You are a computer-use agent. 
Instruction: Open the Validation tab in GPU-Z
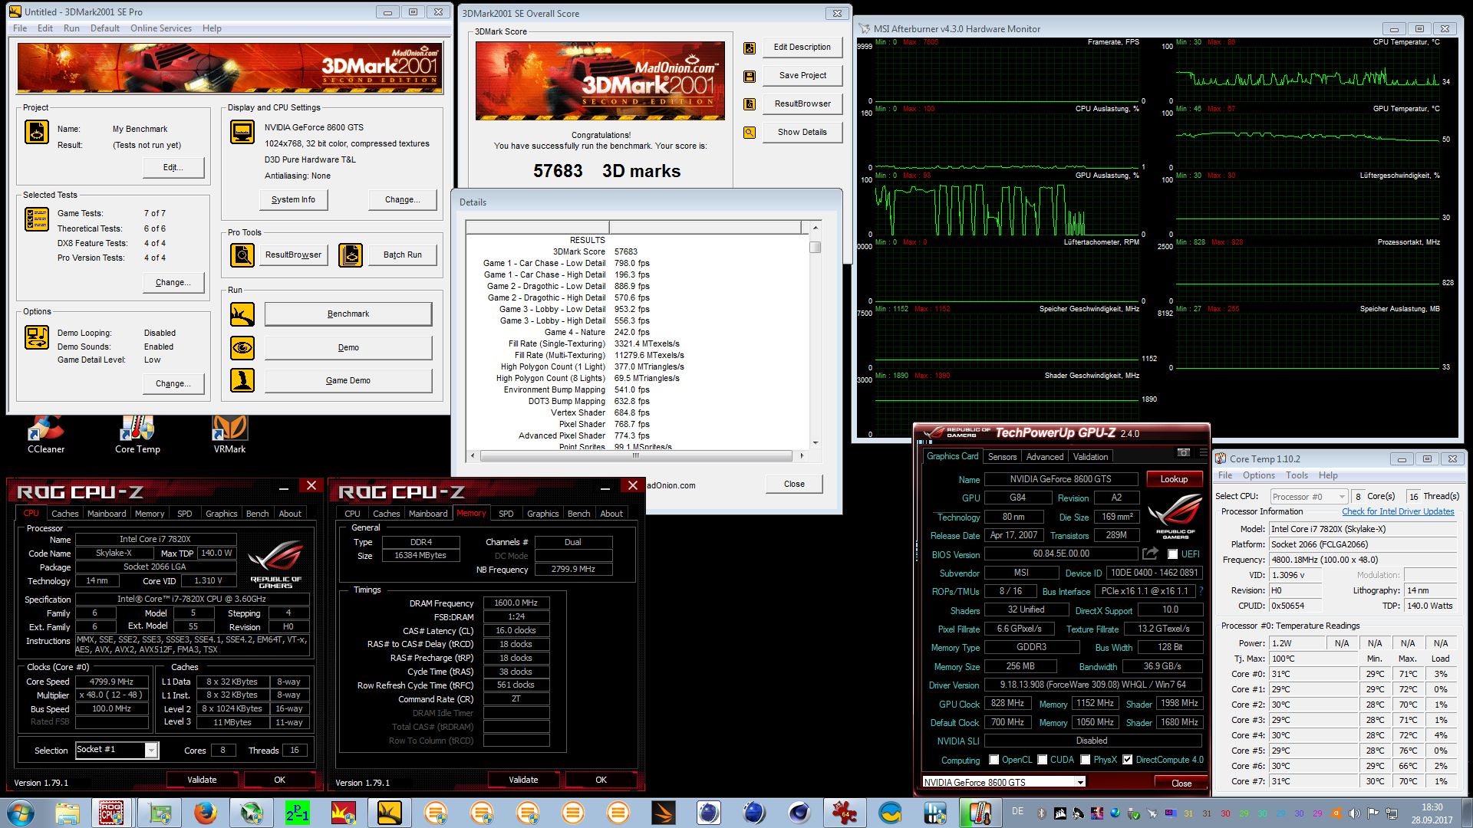click(1090, 457)
